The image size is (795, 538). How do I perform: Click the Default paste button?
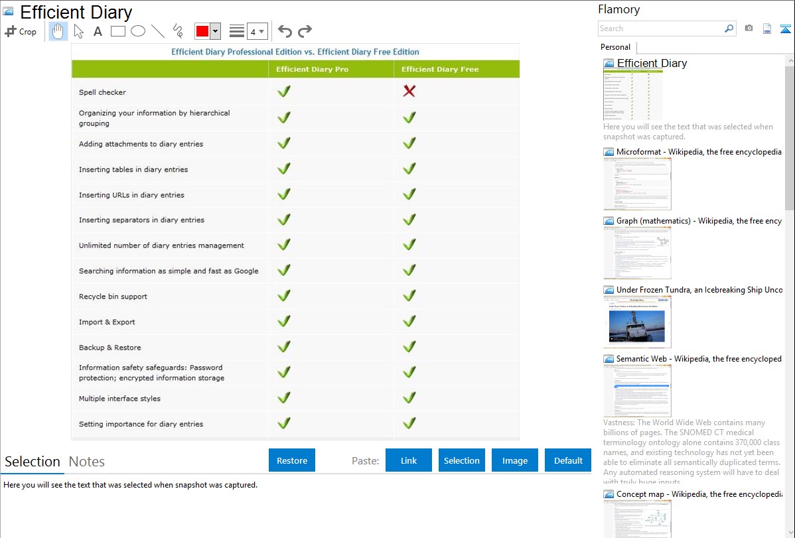pyautogui.click(x=568, y=460)
